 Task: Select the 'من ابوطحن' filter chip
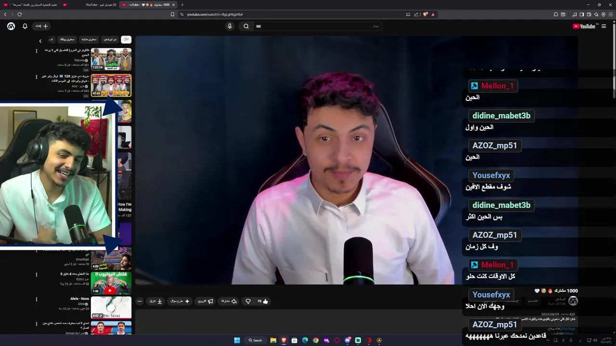[111, 39]
